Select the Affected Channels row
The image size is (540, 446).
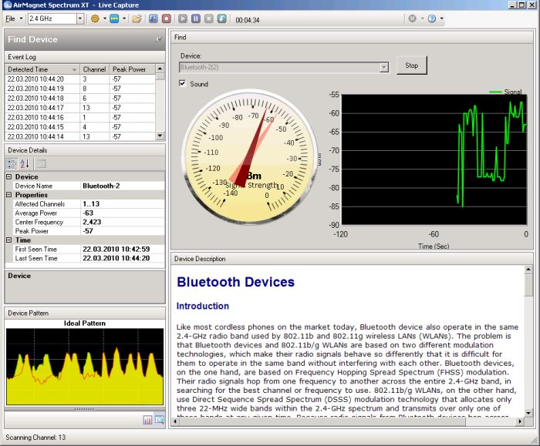(x=88, y=204)
